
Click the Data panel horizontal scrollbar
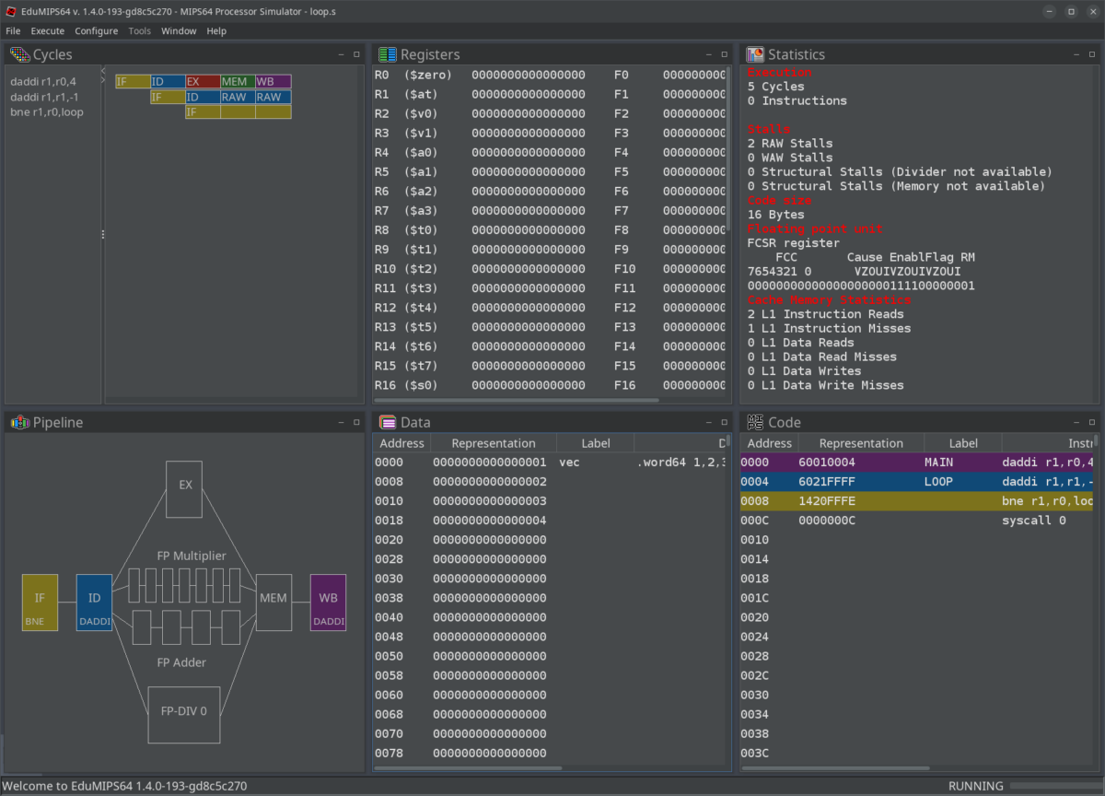click(x=468, y=767)
